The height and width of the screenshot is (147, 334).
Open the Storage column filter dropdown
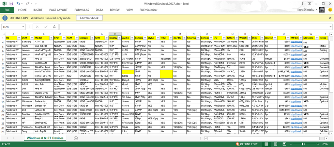tap(92, 38)
